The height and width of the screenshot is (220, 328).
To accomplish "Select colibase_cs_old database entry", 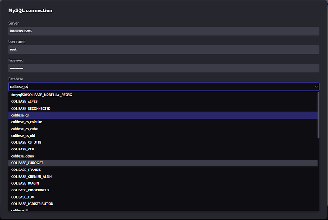I will coord(23,136).
